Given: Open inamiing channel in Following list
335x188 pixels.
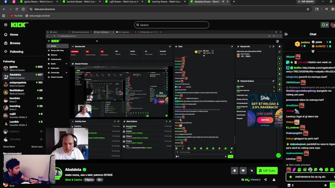Looking at the screenshot, I should 23,108.
